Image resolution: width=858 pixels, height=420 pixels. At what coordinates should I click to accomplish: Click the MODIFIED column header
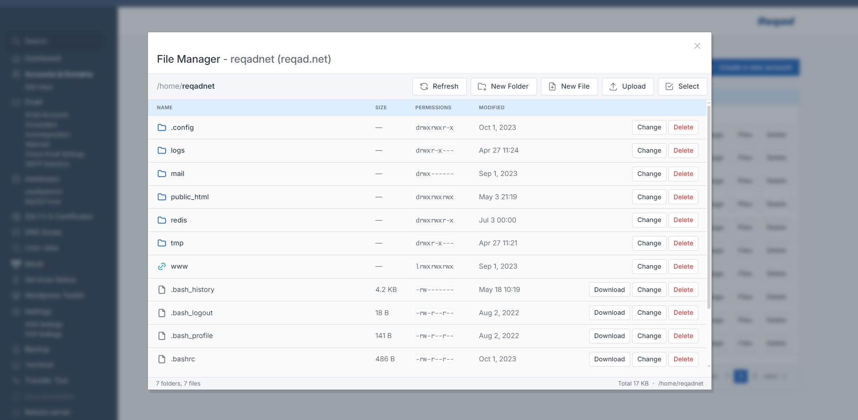[491, 107]
